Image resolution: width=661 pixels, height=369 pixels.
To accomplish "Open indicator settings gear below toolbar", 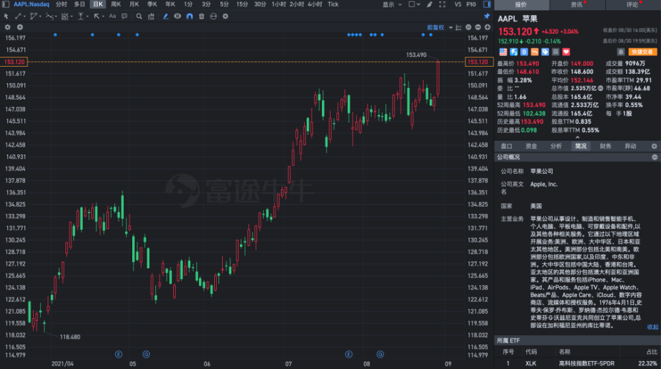I will point(7,27).
